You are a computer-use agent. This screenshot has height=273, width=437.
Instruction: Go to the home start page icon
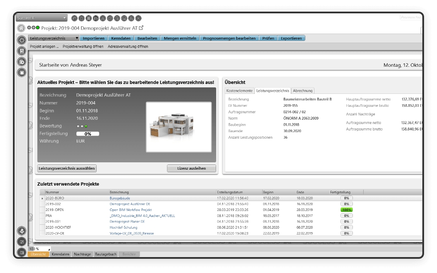pyautogui.click(x=21, y=28)
